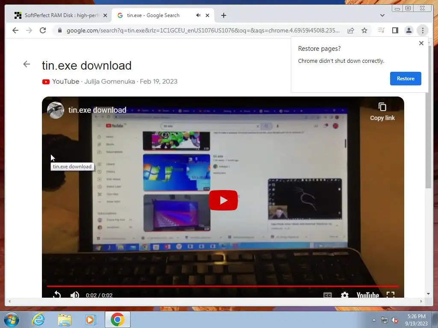Click the address bar URL
The image size is (438, 328).
coord(203,30)
